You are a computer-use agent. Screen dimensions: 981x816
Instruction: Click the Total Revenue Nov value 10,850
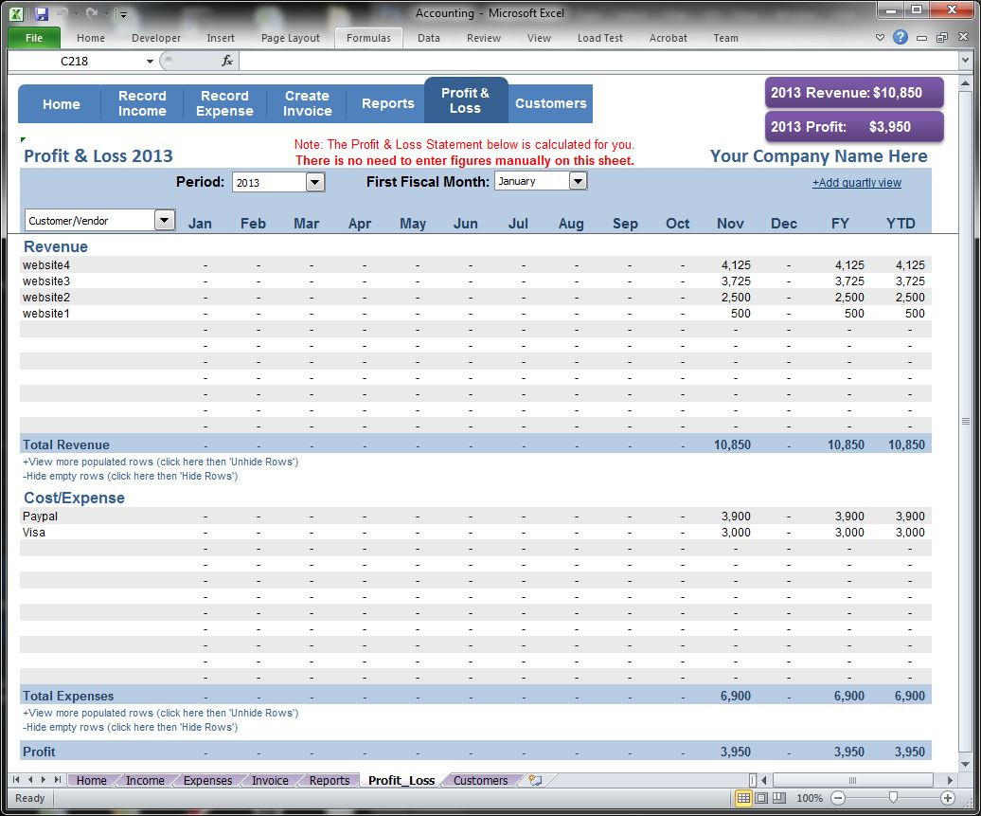(x=732, y=444)
